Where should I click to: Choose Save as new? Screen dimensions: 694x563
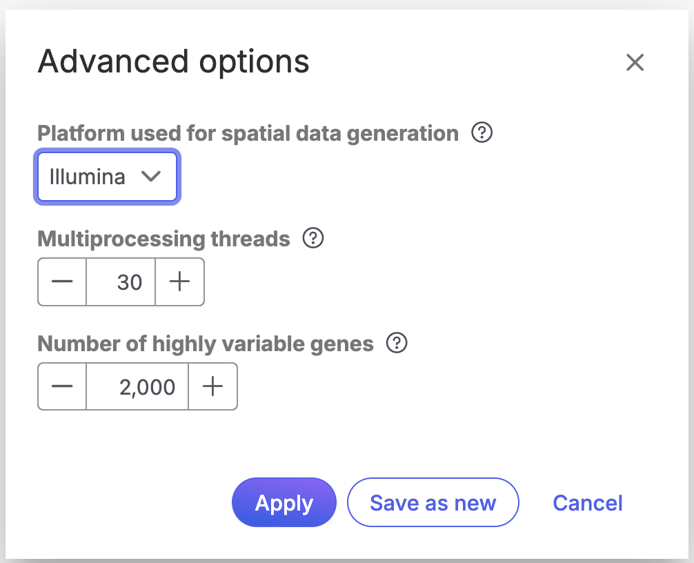click(x=433, y=503)
